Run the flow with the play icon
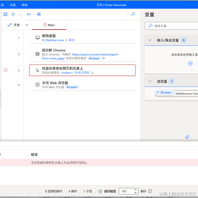Screen dimensions: 198x198 click(13, 14)
